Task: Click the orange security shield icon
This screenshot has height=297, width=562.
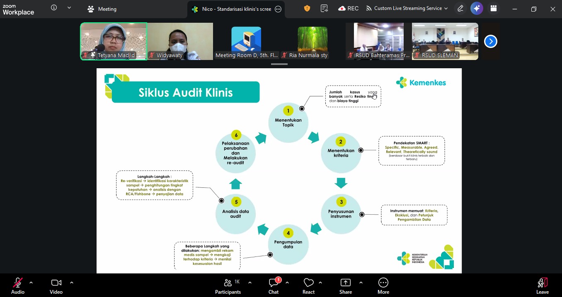Action: point(307,8)
